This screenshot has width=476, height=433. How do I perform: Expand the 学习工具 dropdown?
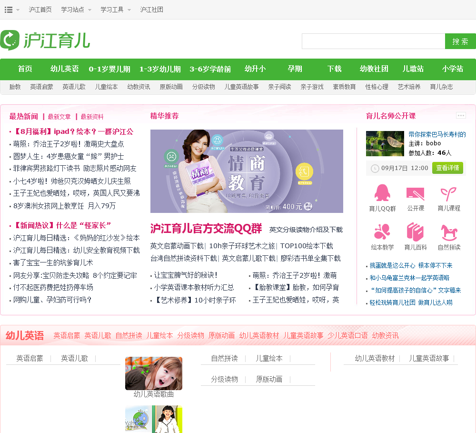pyautogui.click(x=116, y=10)
